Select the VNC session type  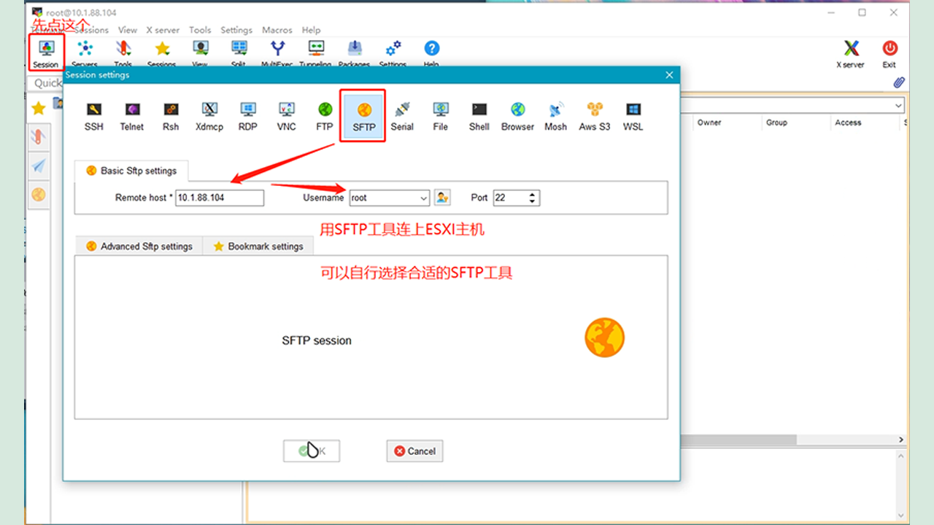pos(287,117)
